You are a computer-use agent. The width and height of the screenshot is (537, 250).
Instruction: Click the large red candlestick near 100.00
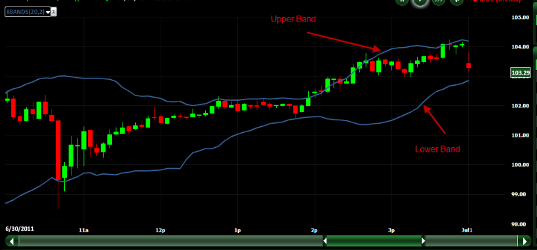[58, 150]
